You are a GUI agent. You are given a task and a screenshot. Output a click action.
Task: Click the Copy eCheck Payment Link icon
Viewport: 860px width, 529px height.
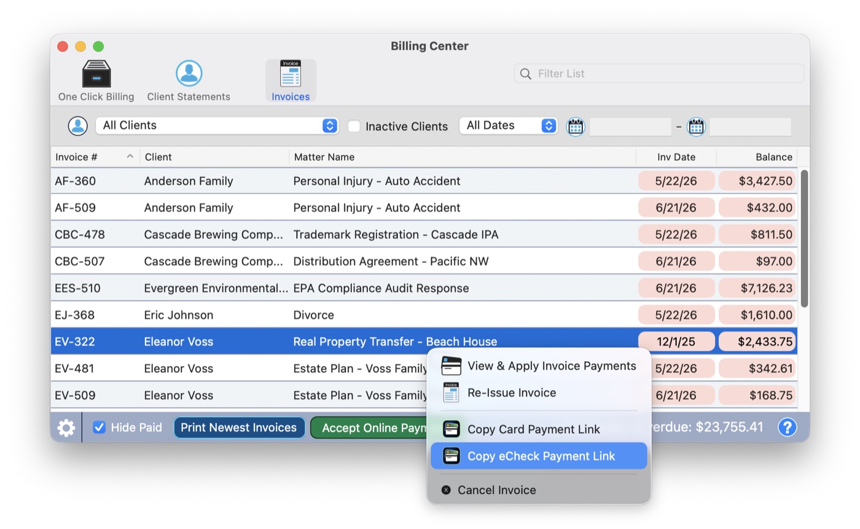click(451, 456)
